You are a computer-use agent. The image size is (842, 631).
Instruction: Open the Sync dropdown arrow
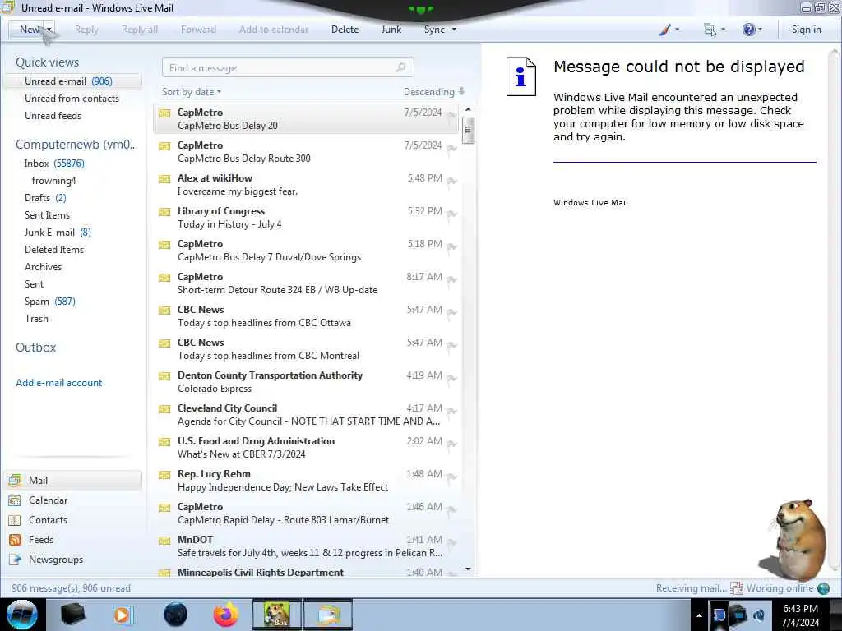coord(454,30)
